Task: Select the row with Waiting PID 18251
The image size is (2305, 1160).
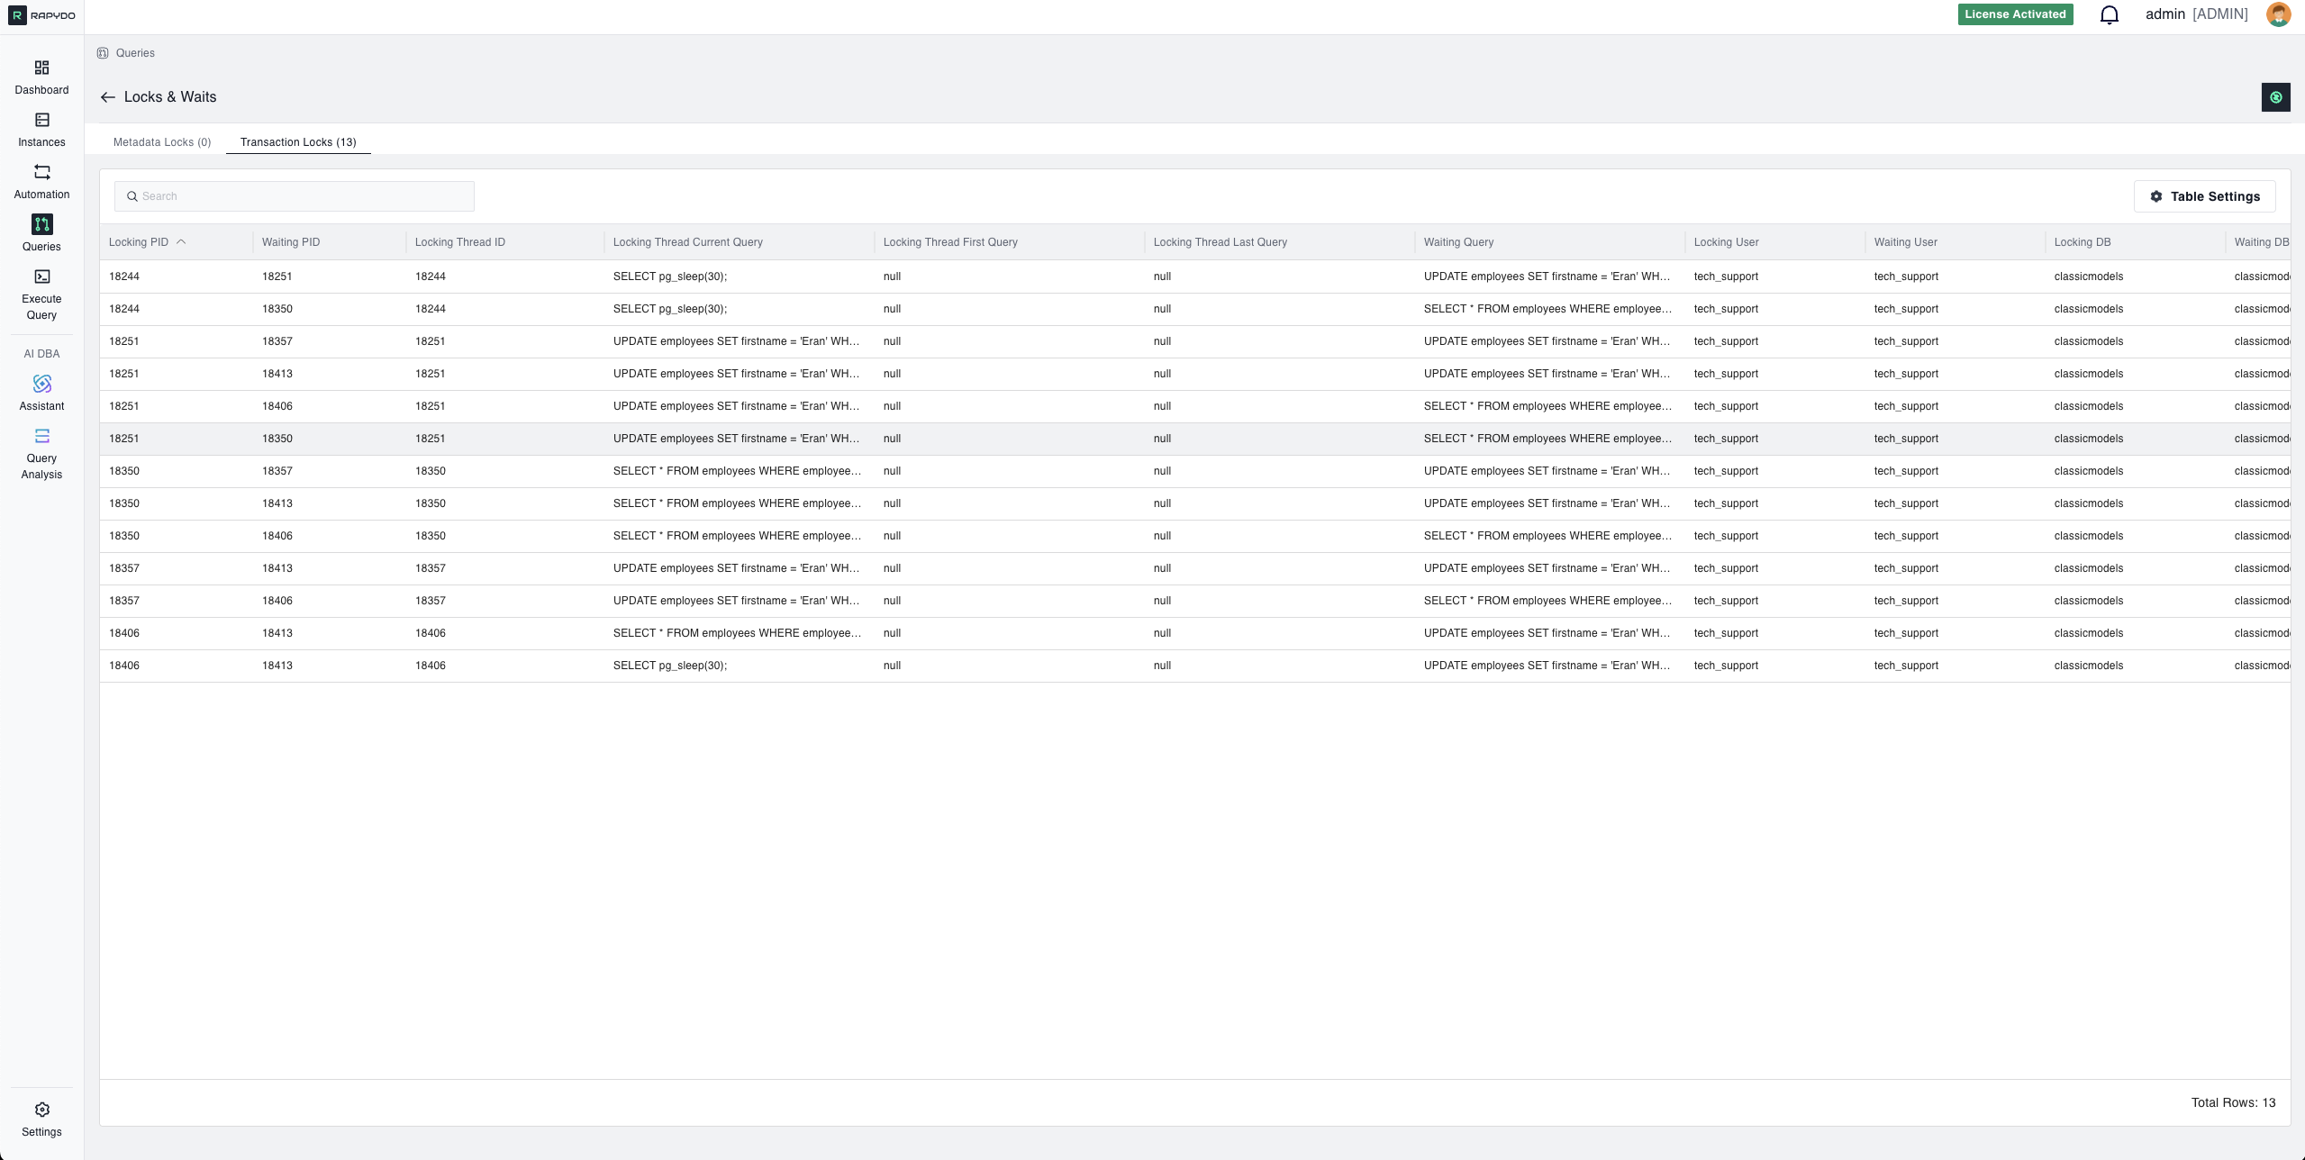Action: coord(277,276)
